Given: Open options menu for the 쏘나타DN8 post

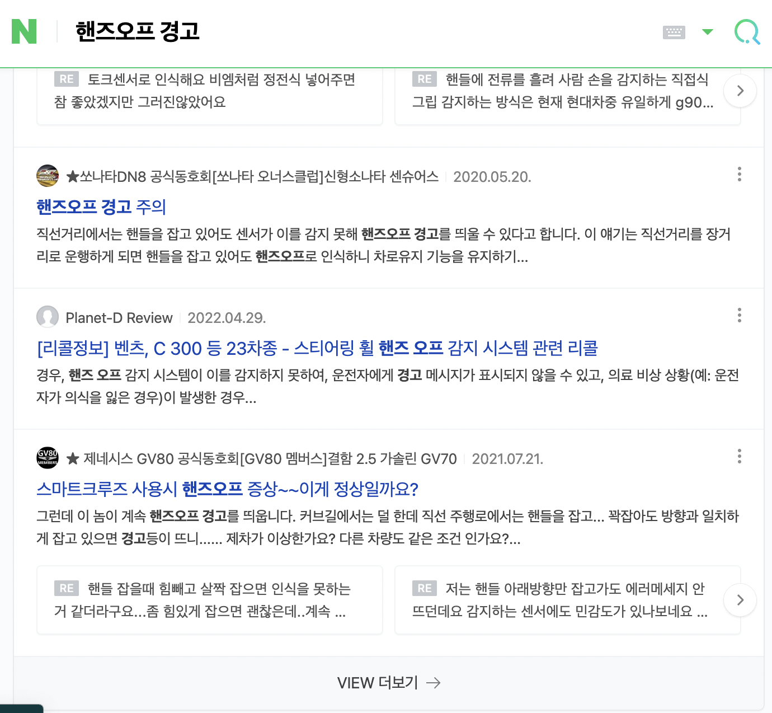Looking at the screenshot, I should 740,174.
